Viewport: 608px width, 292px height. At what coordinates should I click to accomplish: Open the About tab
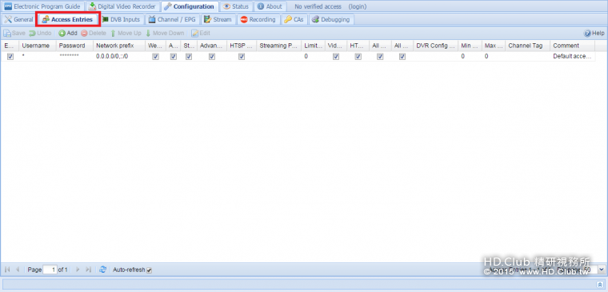(x=270, y=6)
